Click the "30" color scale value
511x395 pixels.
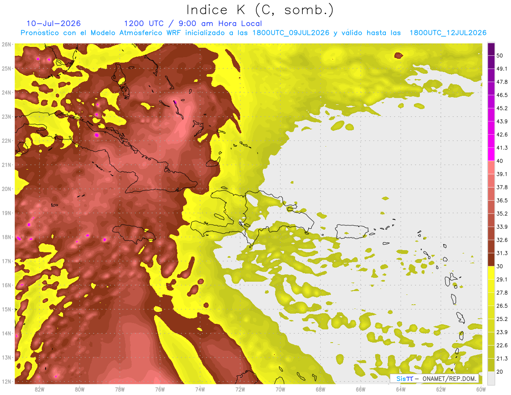tap(500, 266)
